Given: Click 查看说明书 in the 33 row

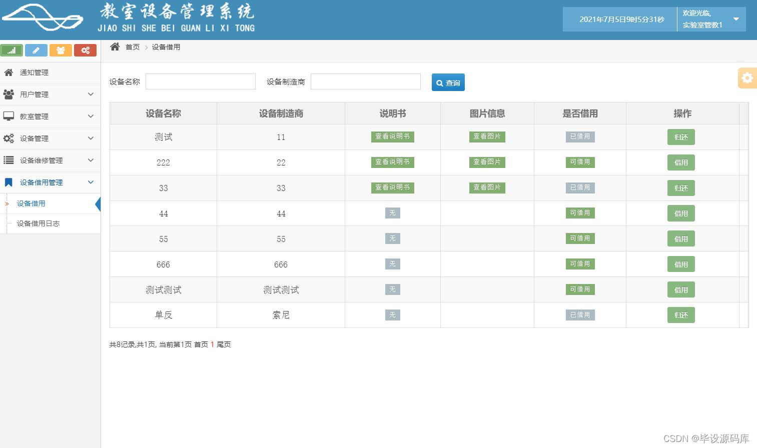Looking at the screenshot, I should coord(392,187).
